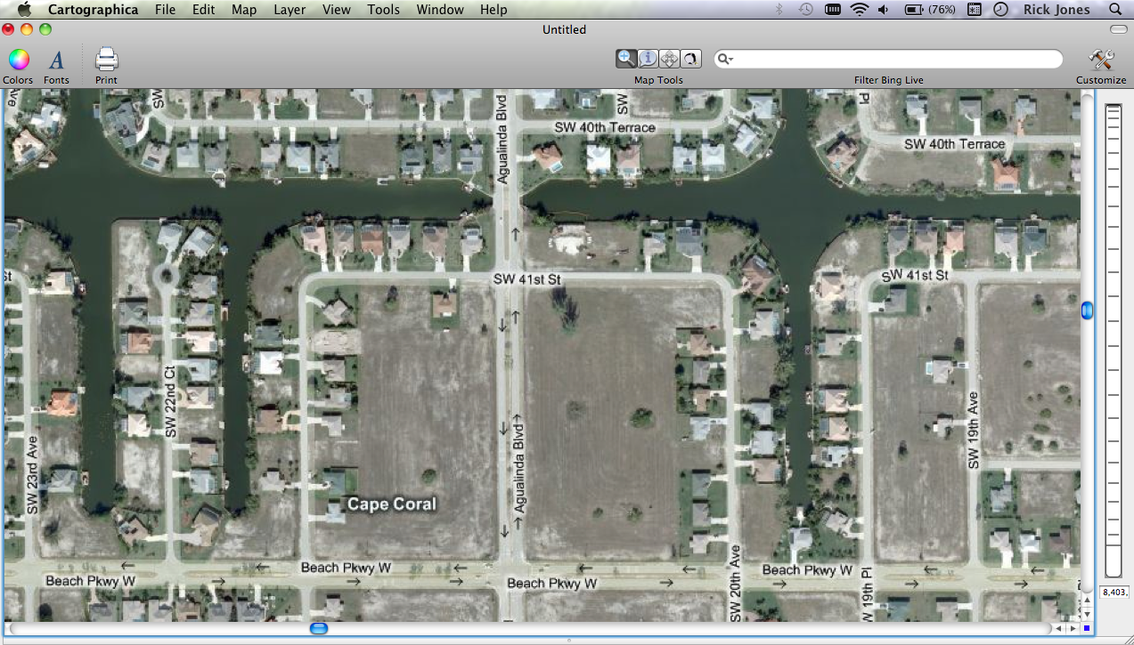Screen dimensions: 1134x645
Task: Check the battery status showing 76%
Action: [x=918, y=10]
